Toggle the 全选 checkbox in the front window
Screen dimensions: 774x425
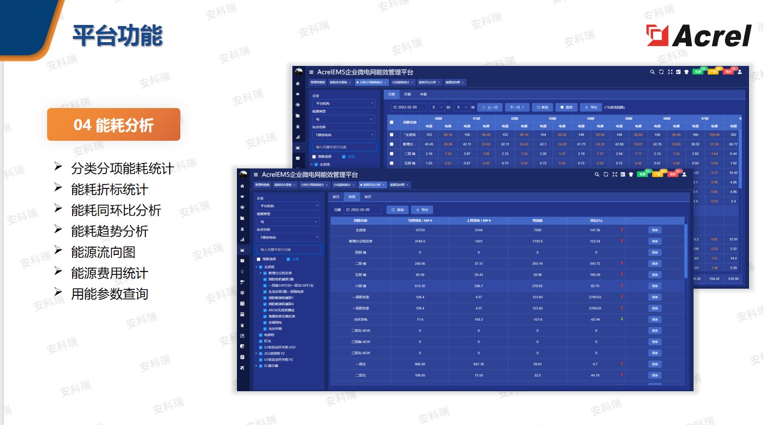point(288,259)
